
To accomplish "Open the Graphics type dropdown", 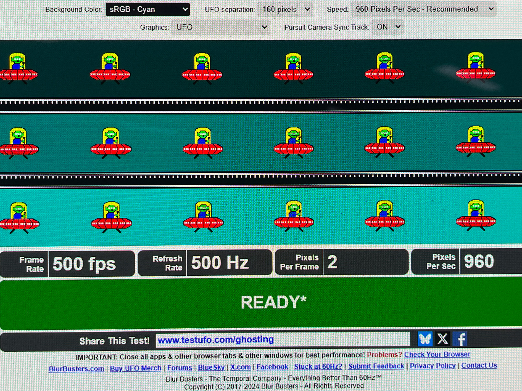I will pyautogui.click(x=221, y=27).
